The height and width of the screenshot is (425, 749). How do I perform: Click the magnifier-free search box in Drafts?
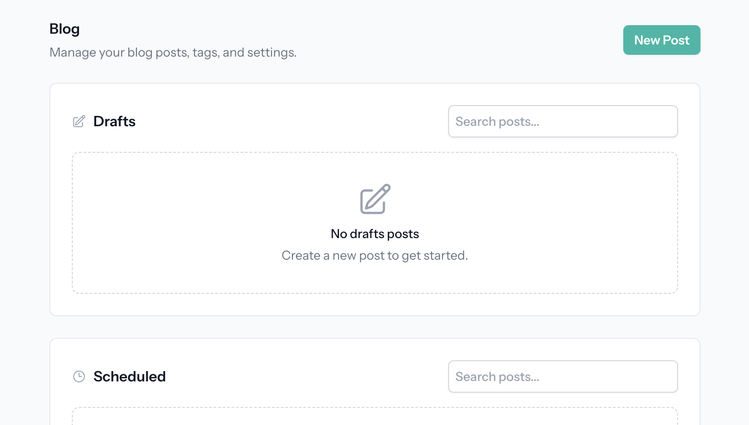click(x=563, y=121)
